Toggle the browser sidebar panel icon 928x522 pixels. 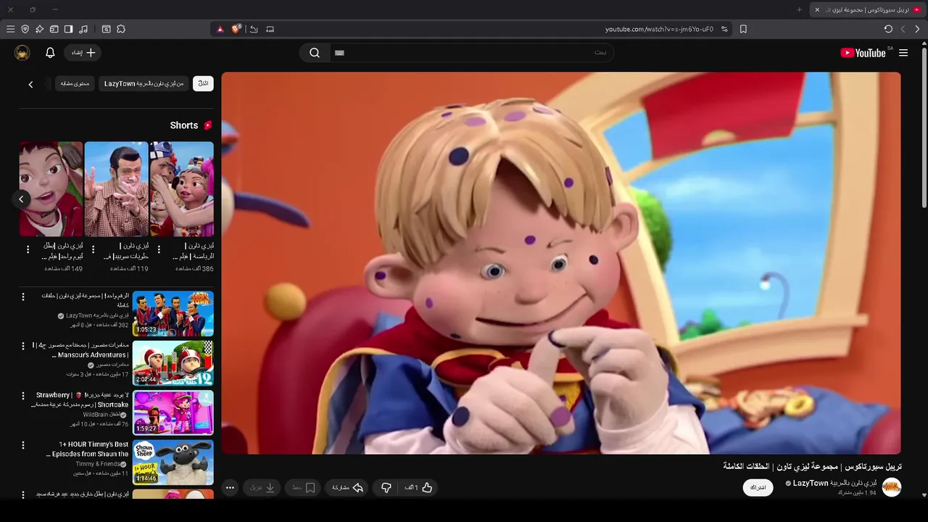[68, 29]
